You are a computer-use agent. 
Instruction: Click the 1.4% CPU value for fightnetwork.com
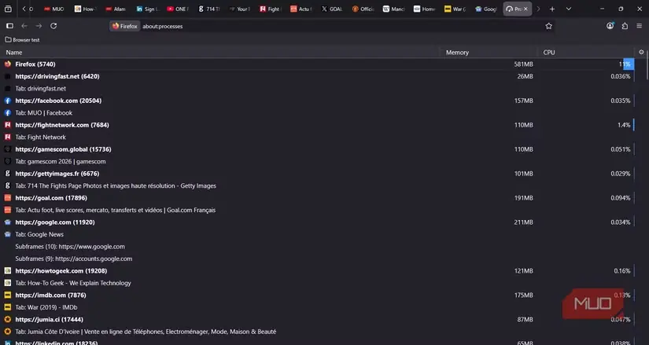[624, 125]
